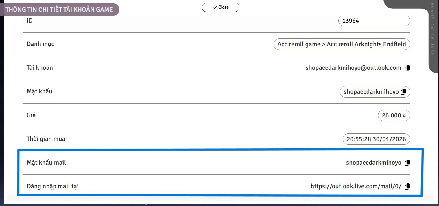This screenshot has height=206, width=439.
Task: Close the account details dialog
Action: coord(220,7)
